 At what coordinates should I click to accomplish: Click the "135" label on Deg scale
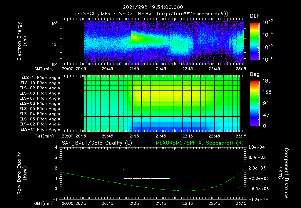(267, 92)
